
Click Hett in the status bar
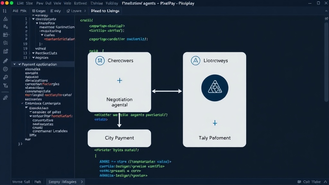pos(38,182)
